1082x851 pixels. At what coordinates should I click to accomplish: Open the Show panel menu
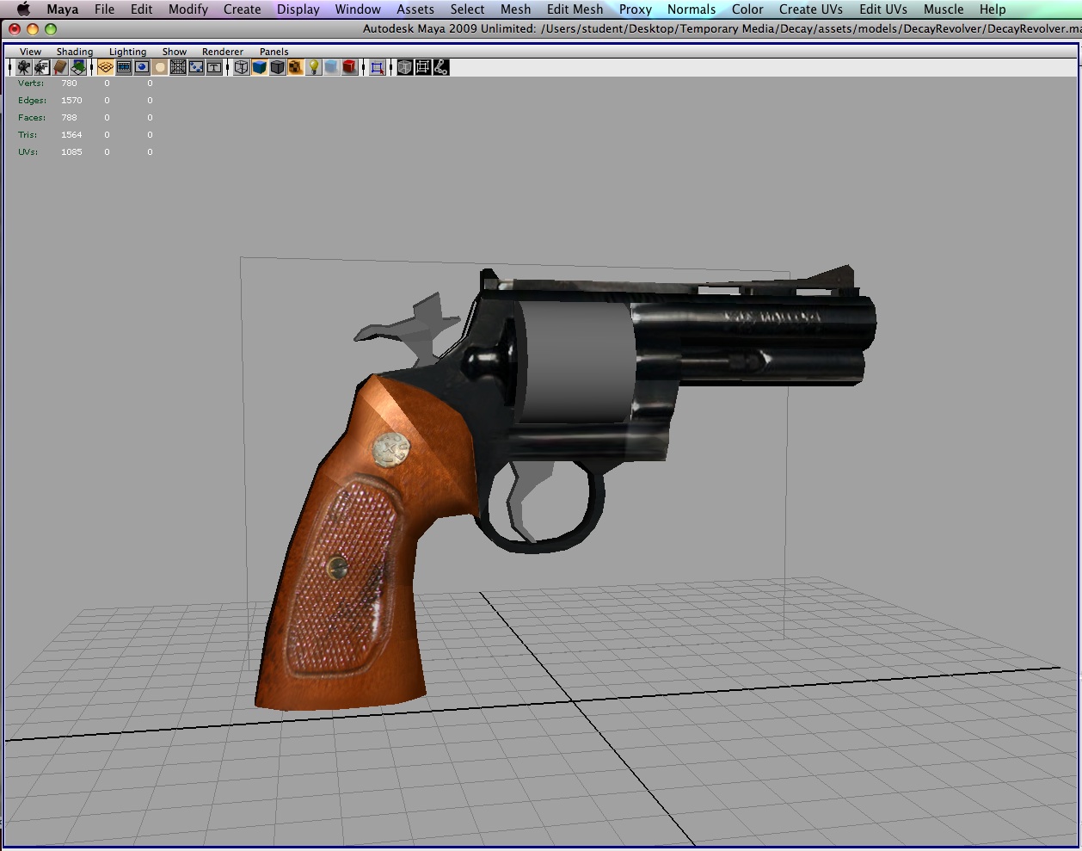[175, 52]
